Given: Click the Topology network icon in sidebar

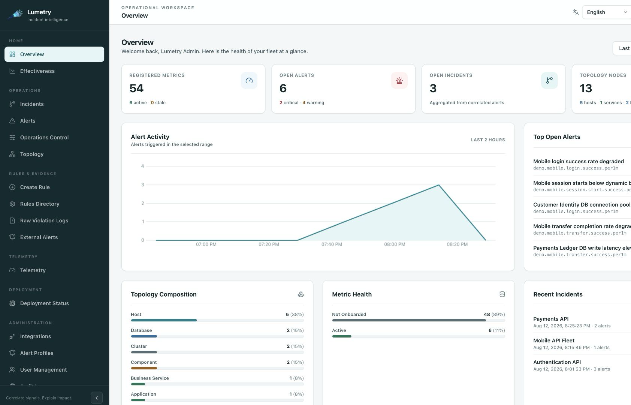Looking at the screenshot, I should [12, 154].
